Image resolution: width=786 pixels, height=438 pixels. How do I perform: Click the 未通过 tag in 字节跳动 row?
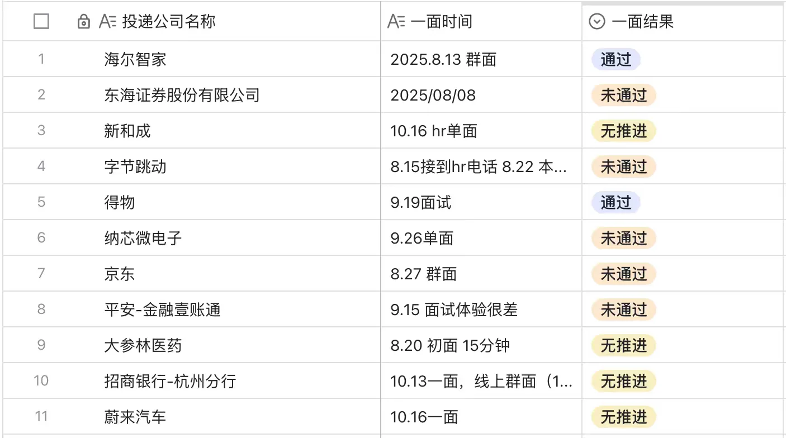[x=623, y=166]
